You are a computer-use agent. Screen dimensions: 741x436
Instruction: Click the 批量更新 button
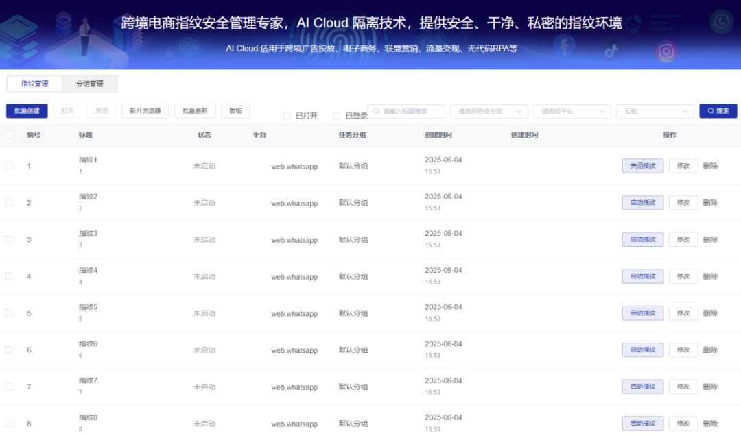coord(195,111)
